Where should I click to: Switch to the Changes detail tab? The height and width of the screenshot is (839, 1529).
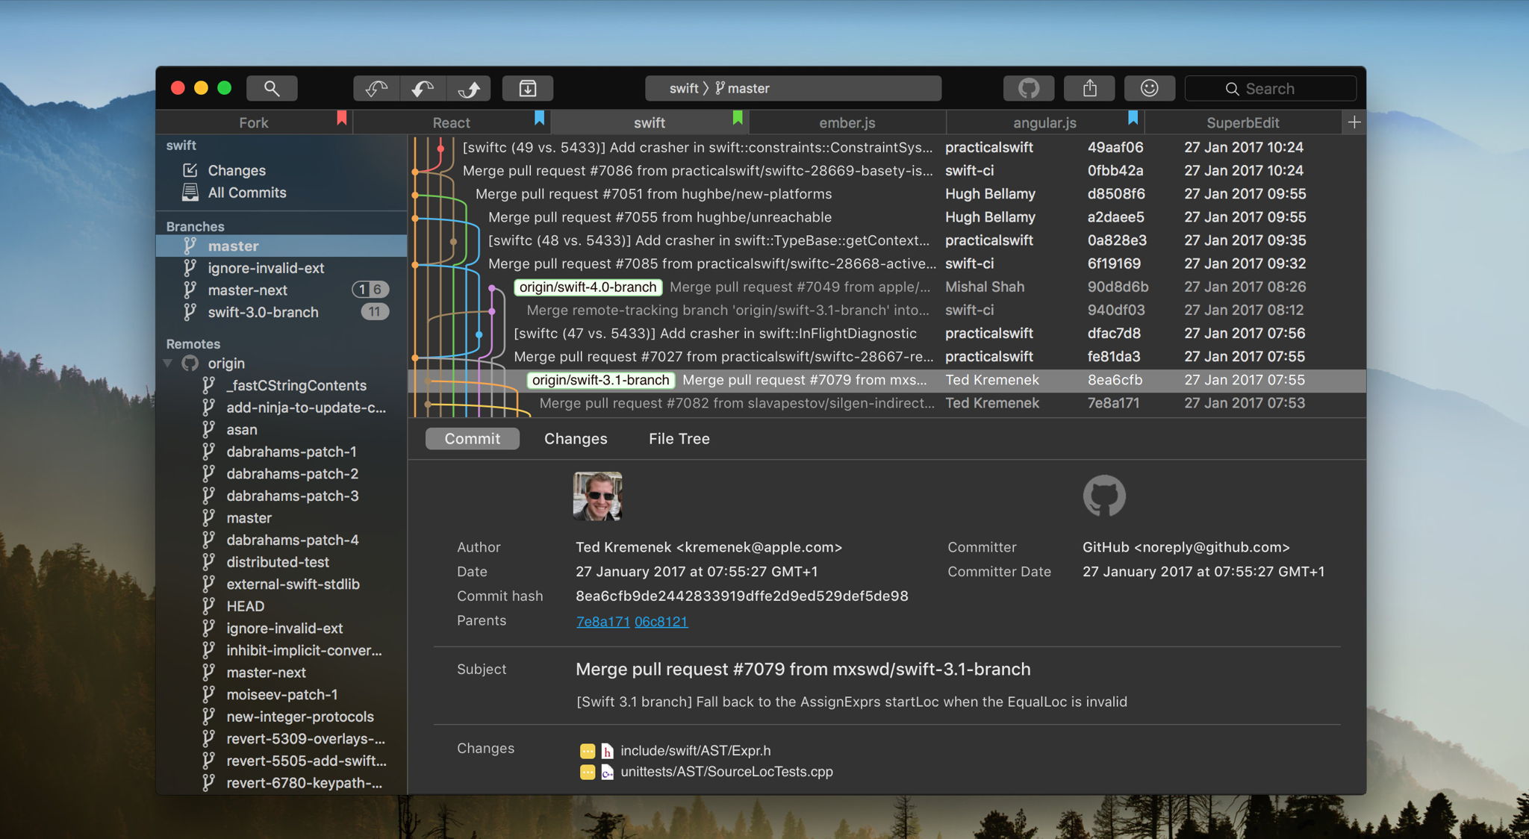click(x=576, y=439)
